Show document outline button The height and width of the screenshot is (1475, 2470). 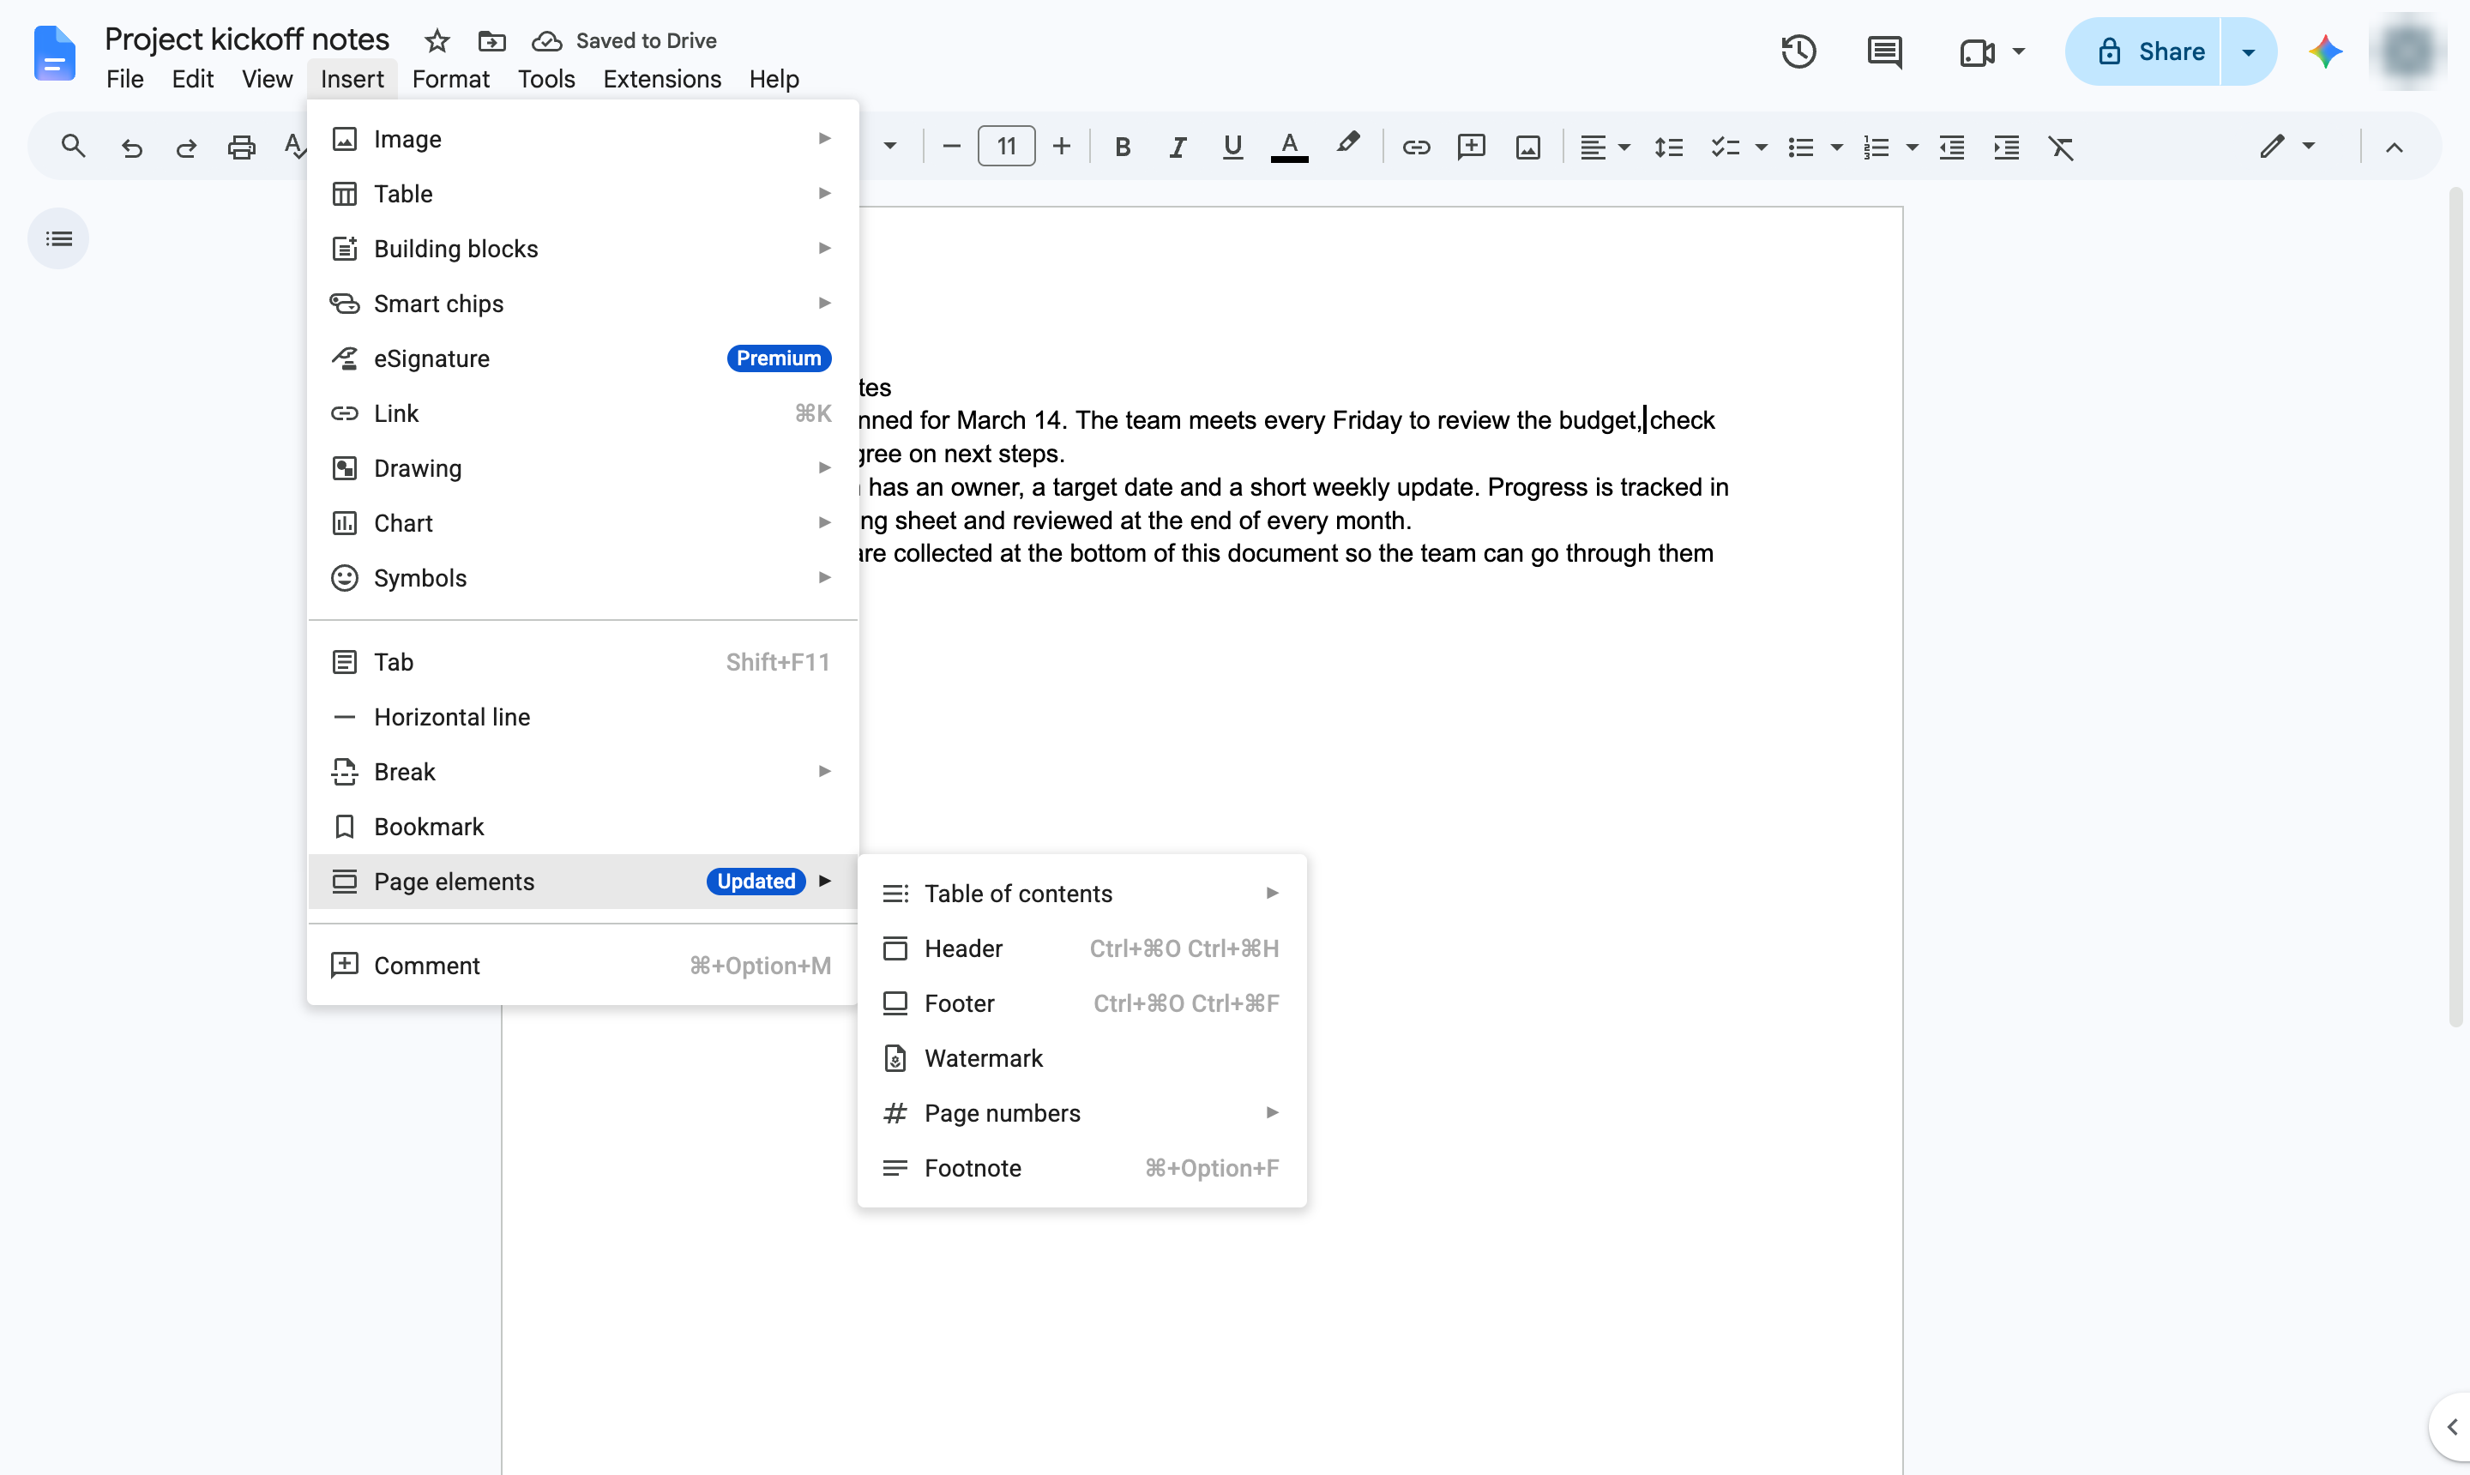(58, 238)
